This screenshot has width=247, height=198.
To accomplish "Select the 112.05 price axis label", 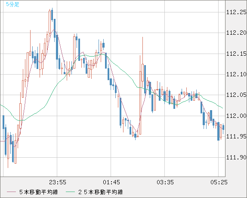I will click(x=236, y=95).
